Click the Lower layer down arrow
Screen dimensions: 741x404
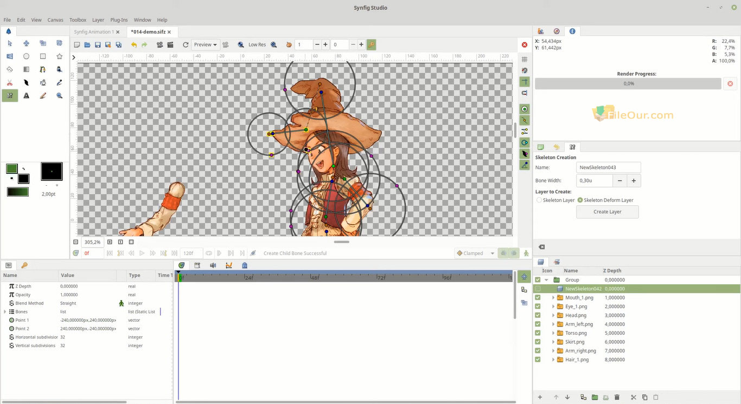(x=567, y=398)
